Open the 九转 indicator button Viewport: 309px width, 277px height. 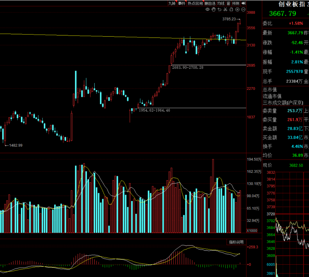tap(172, 3)
